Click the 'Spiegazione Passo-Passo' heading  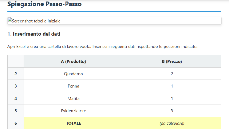(x=44, y=4)
